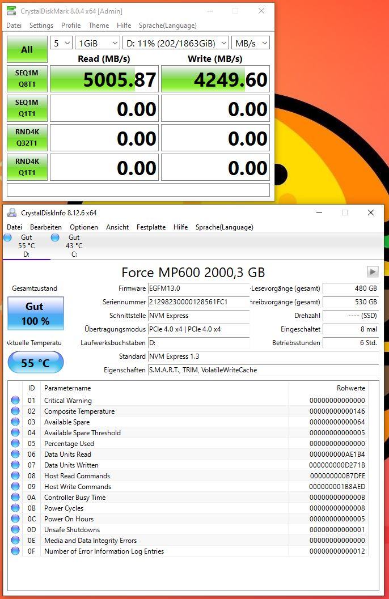Run the SEQ1M Q1T1 benchmark
The height and width of the screenshot is (599, 389).
tap(27, 108)
